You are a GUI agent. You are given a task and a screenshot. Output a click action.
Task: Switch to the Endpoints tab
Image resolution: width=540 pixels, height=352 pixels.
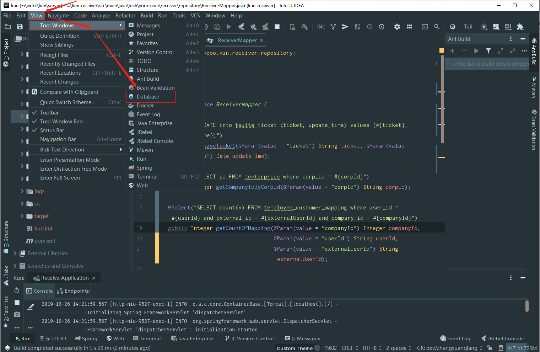(73, 291)
